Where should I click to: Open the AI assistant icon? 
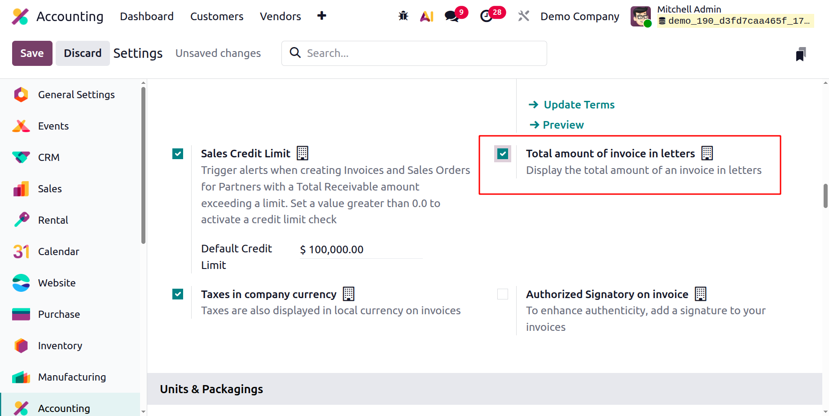click(426, 16)
